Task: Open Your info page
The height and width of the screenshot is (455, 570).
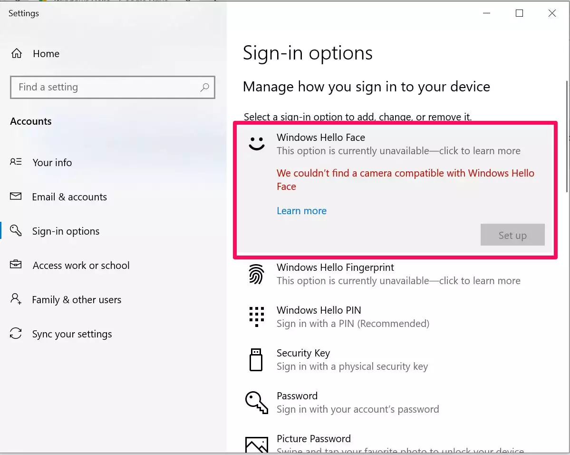Action: 52,162
